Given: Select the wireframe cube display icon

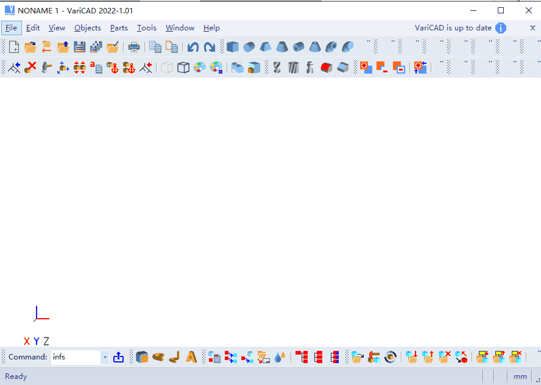Looking at the screenshot, I should tap(183, 68).
